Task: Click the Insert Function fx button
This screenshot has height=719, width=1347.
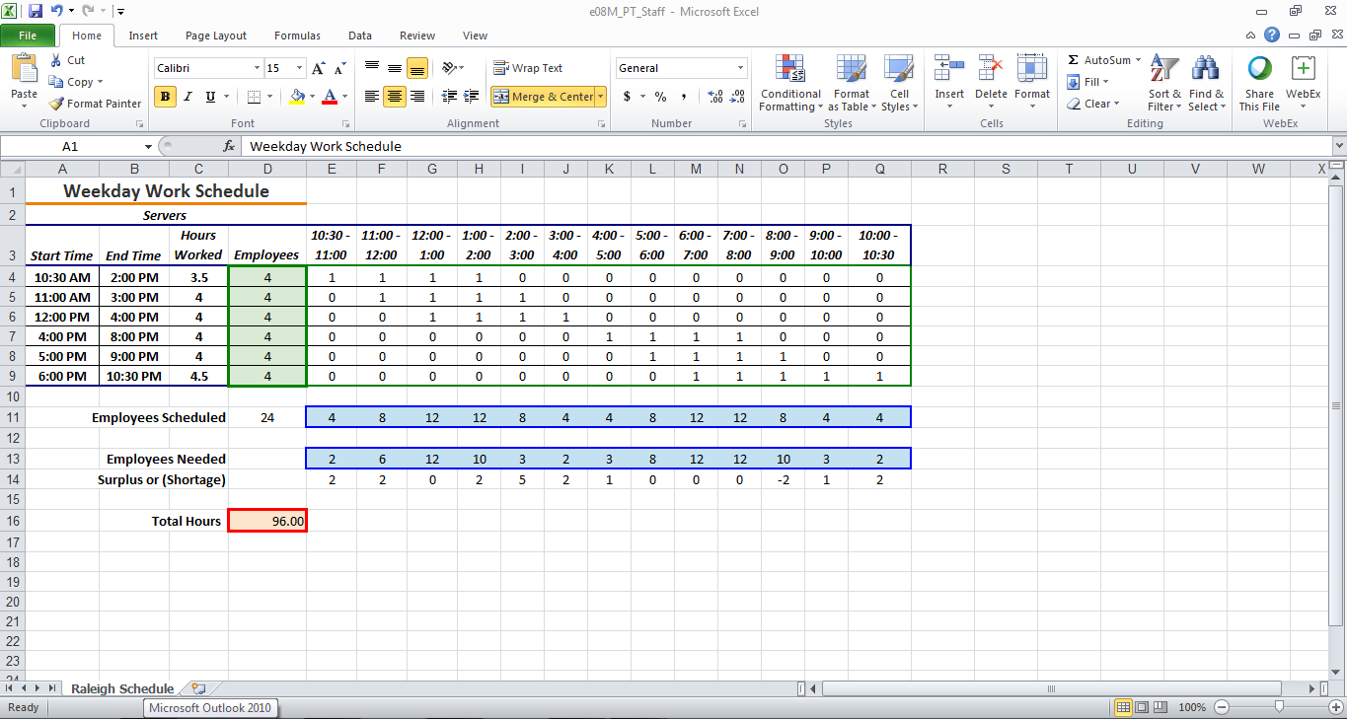Action: coord(229,146)
